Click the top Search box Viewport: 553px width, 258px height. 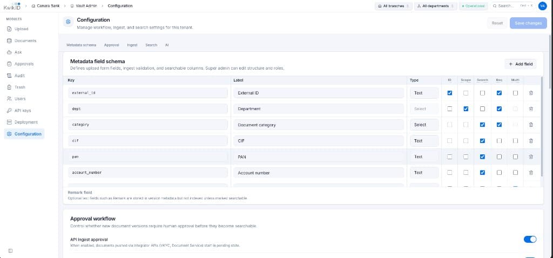click(513, 6)
